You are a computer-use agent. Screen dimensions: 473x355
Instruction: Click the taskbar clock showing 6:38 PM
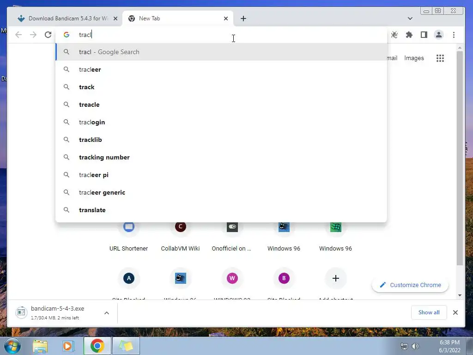pyautogui.click(x=449, y=346)
